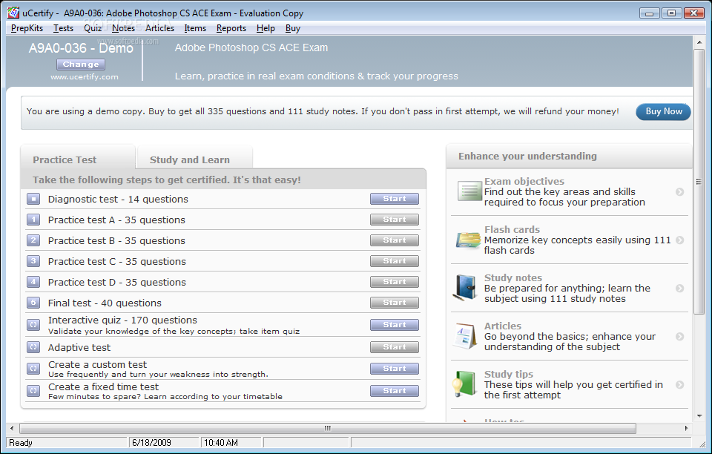The image size is (712, 454).
Task: Expand the Articles arrow
Action: coord(680,336)
